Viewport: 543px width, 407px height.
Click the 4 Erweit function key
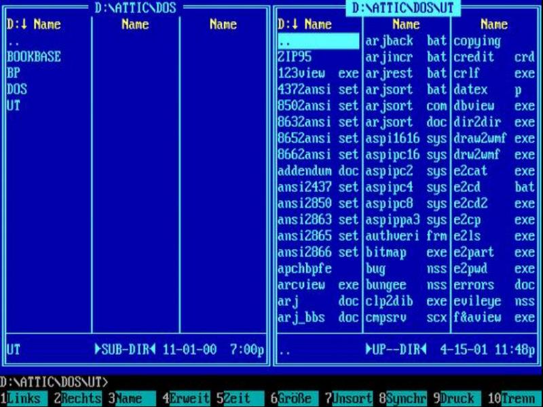point(186,398)
